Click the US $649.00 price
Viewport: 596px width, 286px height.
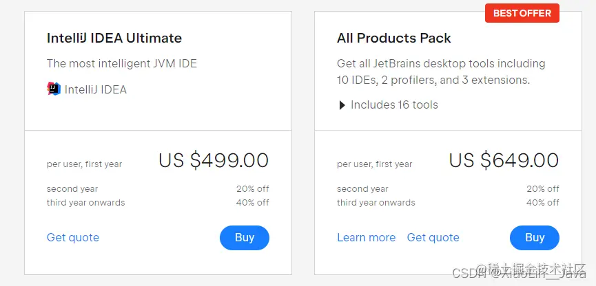(504, 161)
